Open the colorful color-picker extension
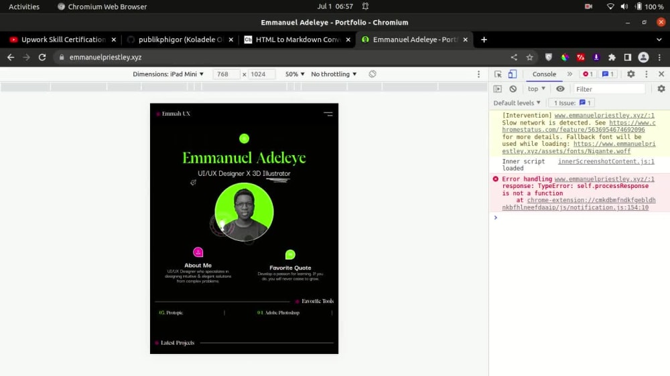This screenshot has height=376, width=670. pyautogui.click(x=565, y=57)
